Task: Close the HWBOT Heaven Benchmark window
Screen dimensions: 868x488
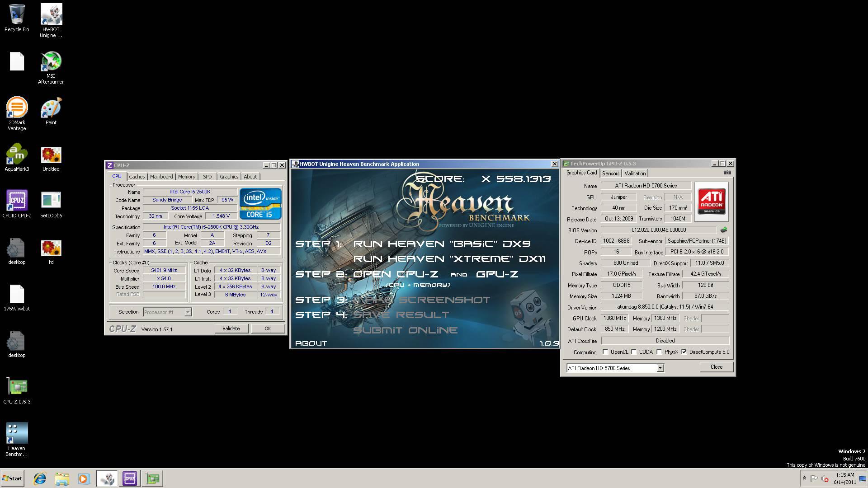Action: (554, 164)
